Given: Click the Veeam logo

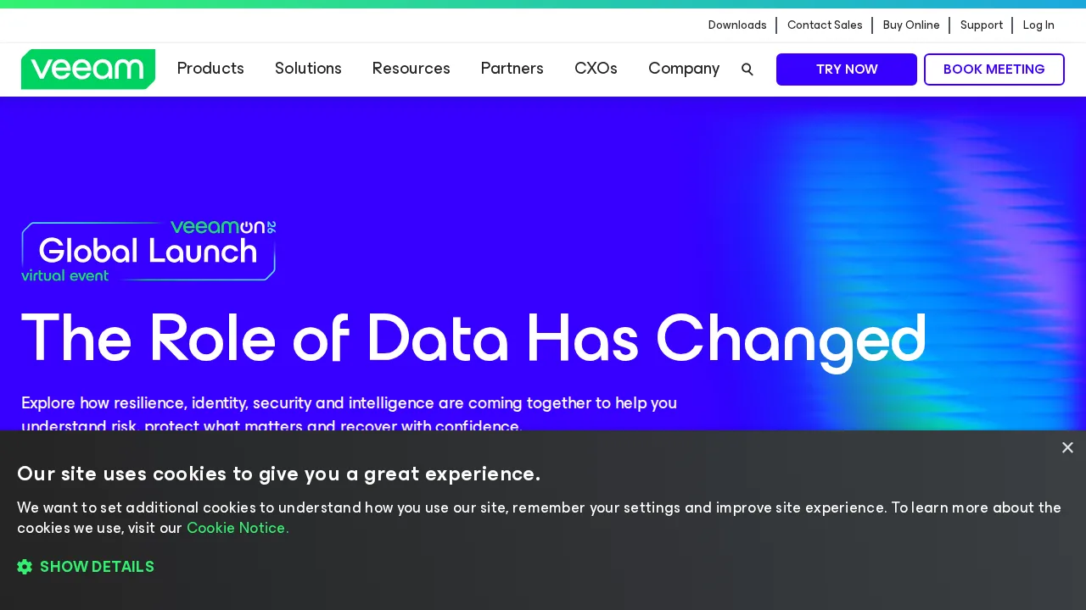Looking at the screenshot, I should click(88, 69).
